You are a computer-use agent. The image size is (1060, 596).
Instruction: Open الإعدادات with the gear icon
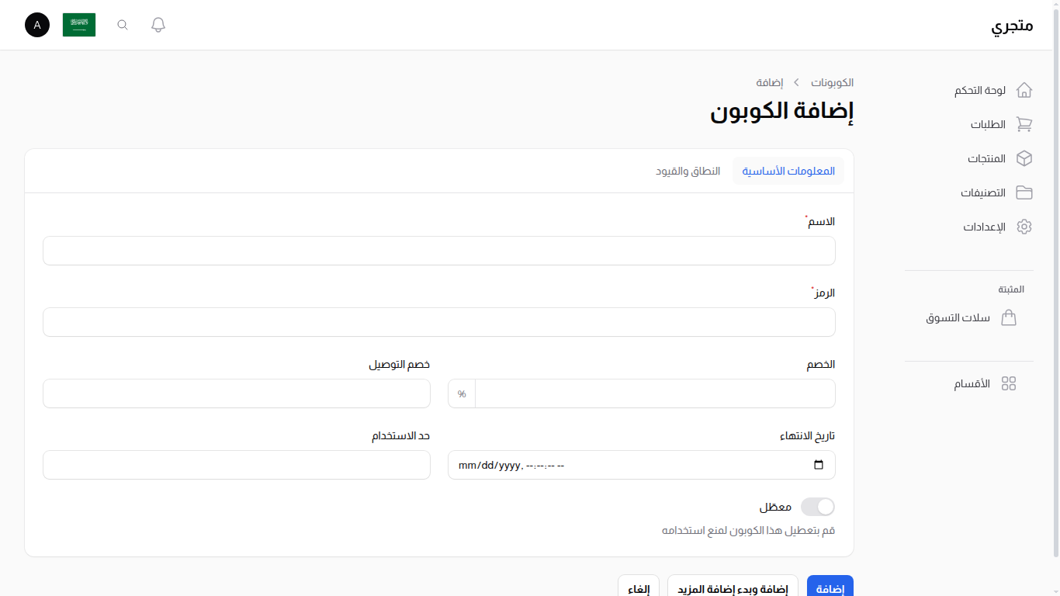[1024, 227]
